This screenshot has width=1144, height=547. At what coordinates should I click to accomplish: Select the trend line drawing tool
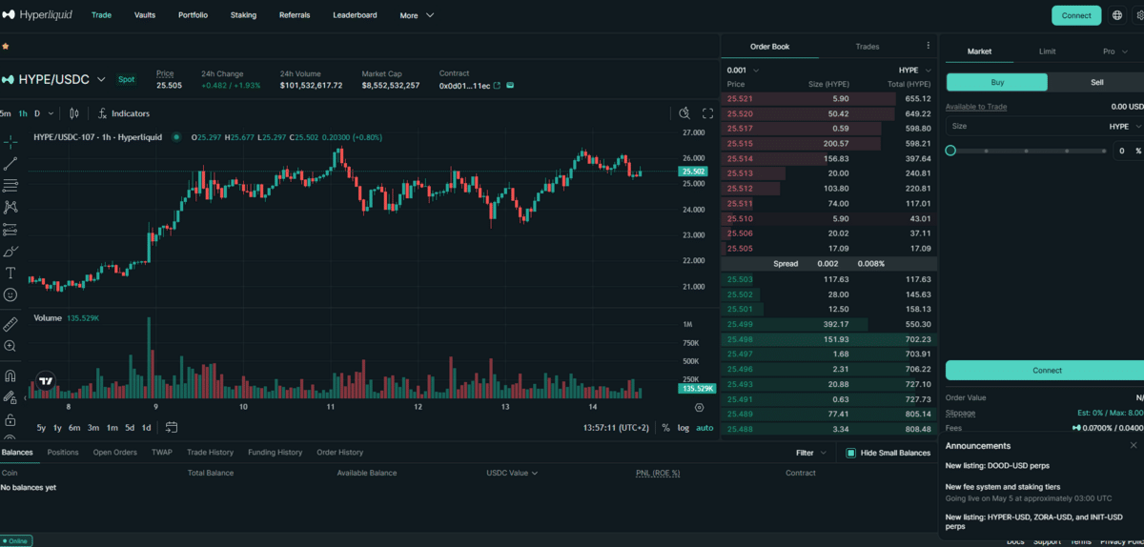10,164
